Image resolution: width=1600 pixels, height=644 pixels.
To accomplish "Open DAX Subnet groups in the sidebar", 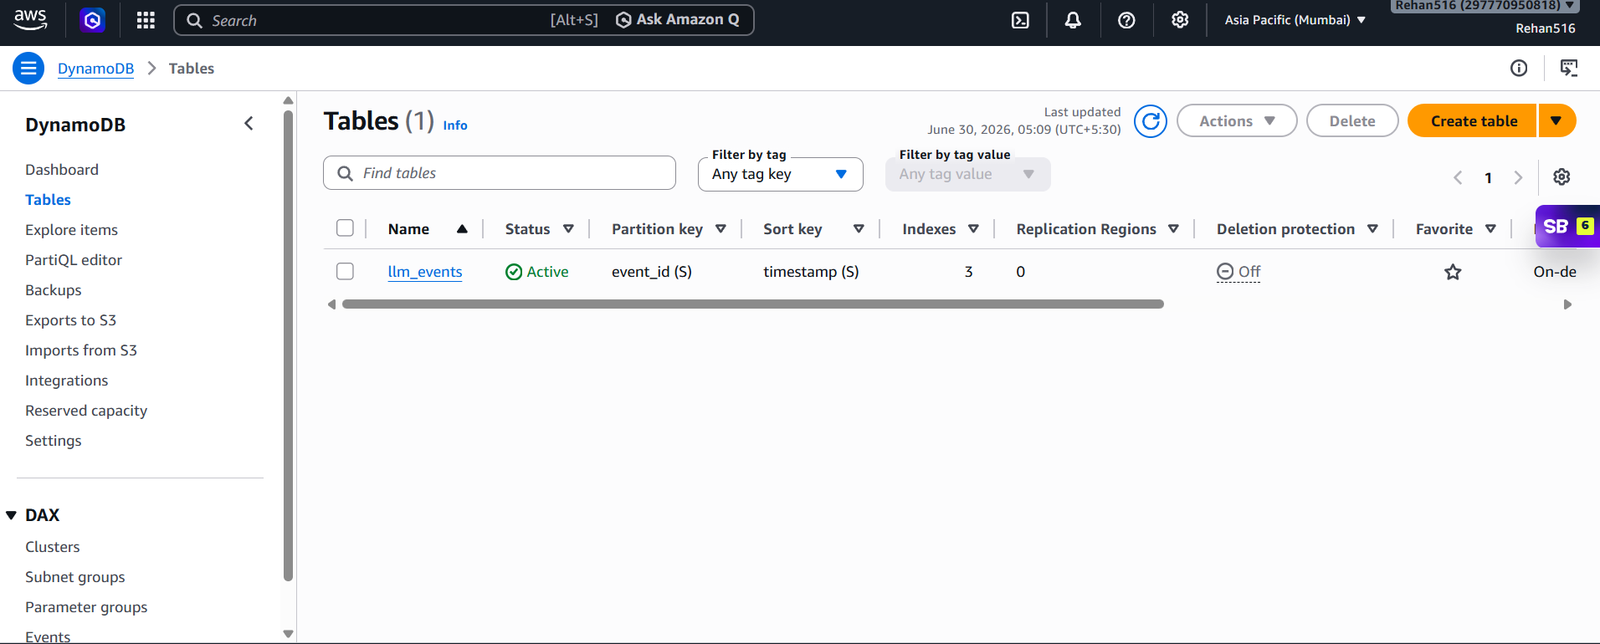I will coord(75,577).
